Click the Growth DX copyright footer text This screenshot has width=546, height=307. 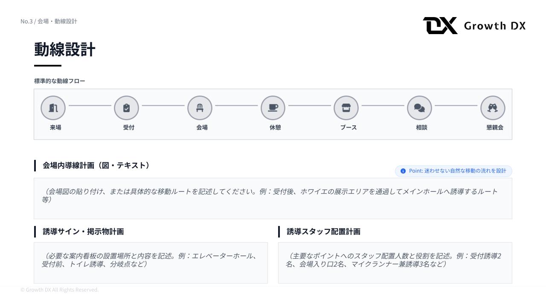(59, 290)
